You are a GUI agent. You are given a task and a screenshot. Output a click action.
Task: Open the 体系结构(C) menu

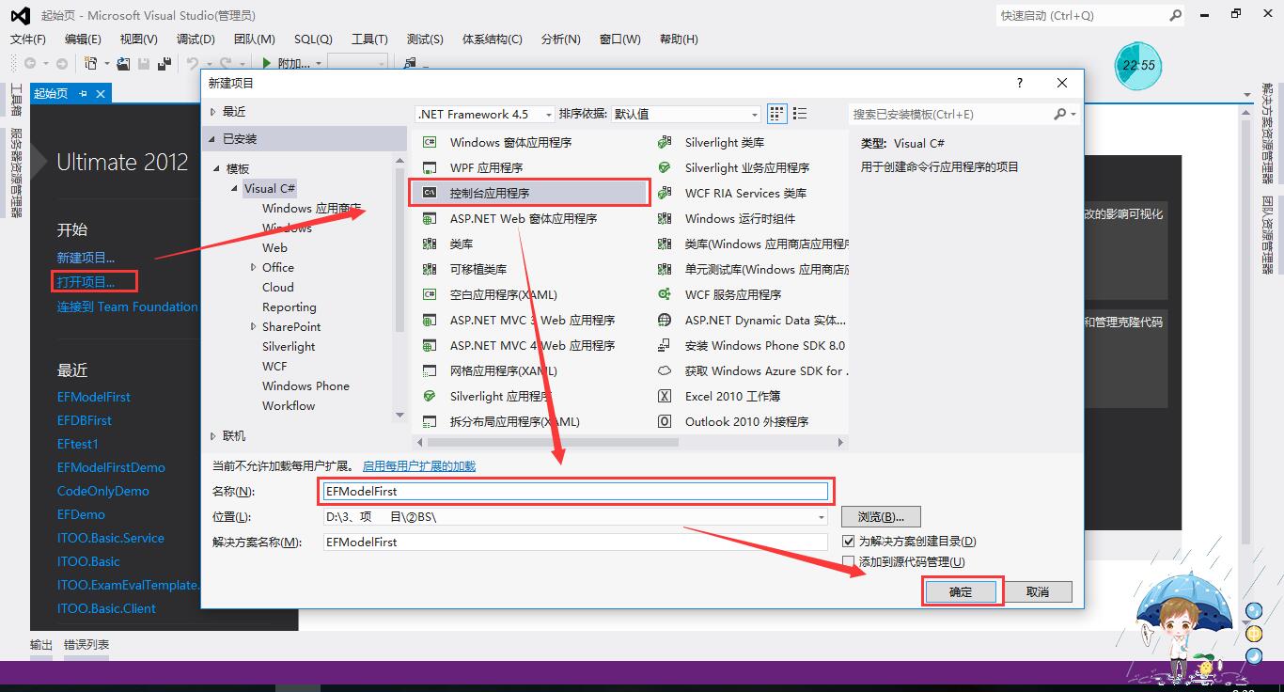point(492,39)
